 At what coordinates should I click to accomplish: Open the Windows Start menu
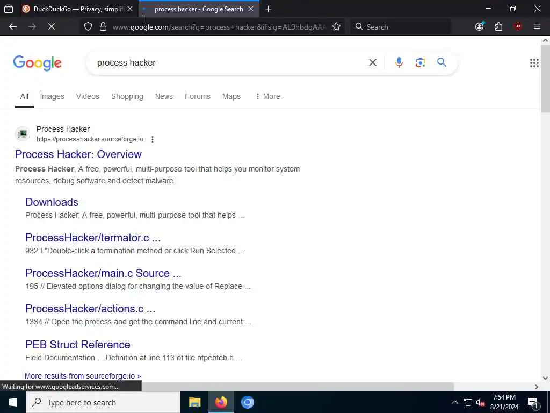tap(13, 402)
